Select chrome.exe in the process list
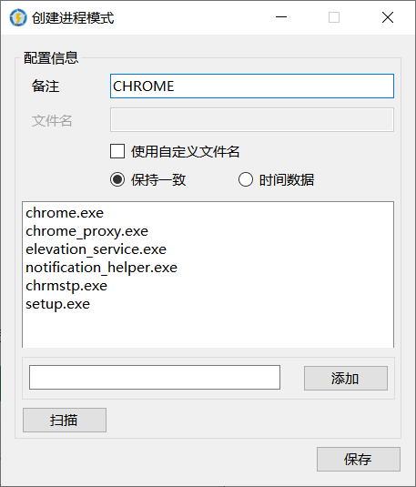 point(65,213)
